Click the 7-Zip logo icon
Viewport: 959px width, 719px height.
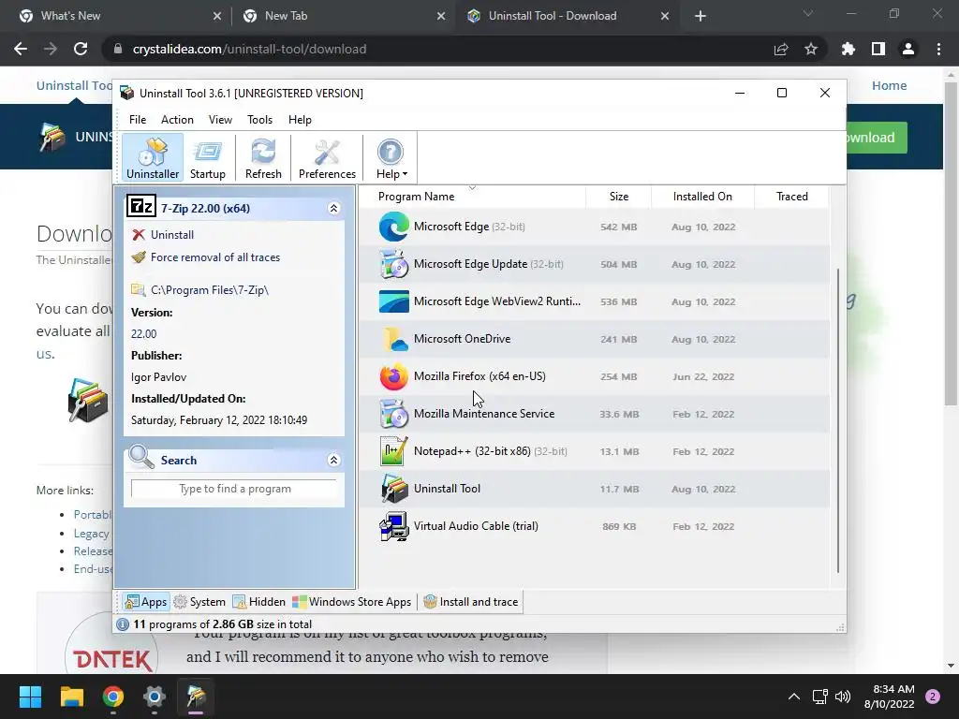(x=140, y=207)
